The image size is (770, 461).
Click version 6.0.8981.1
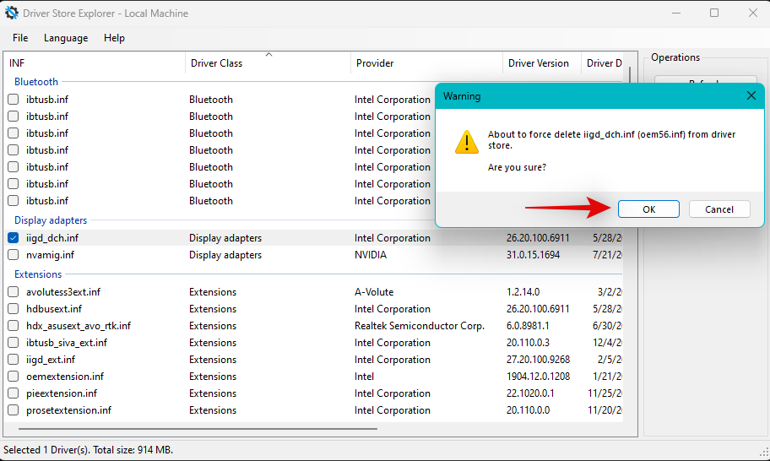tap(528, 326)
